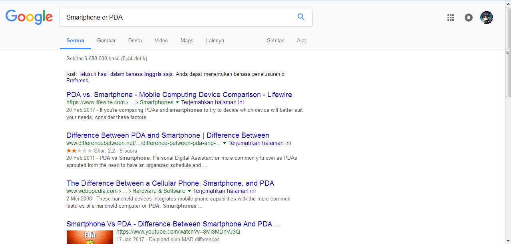Open the Preferensi link
This screenshot has width=511, height=244.
(78, 80)
